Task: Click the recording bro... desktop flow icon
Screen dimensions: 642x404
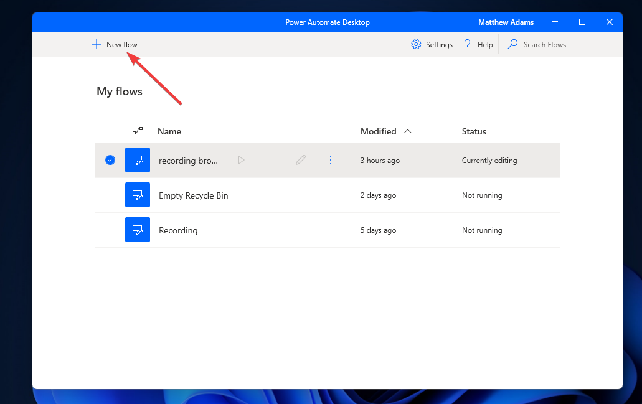Action: (138, 160)
